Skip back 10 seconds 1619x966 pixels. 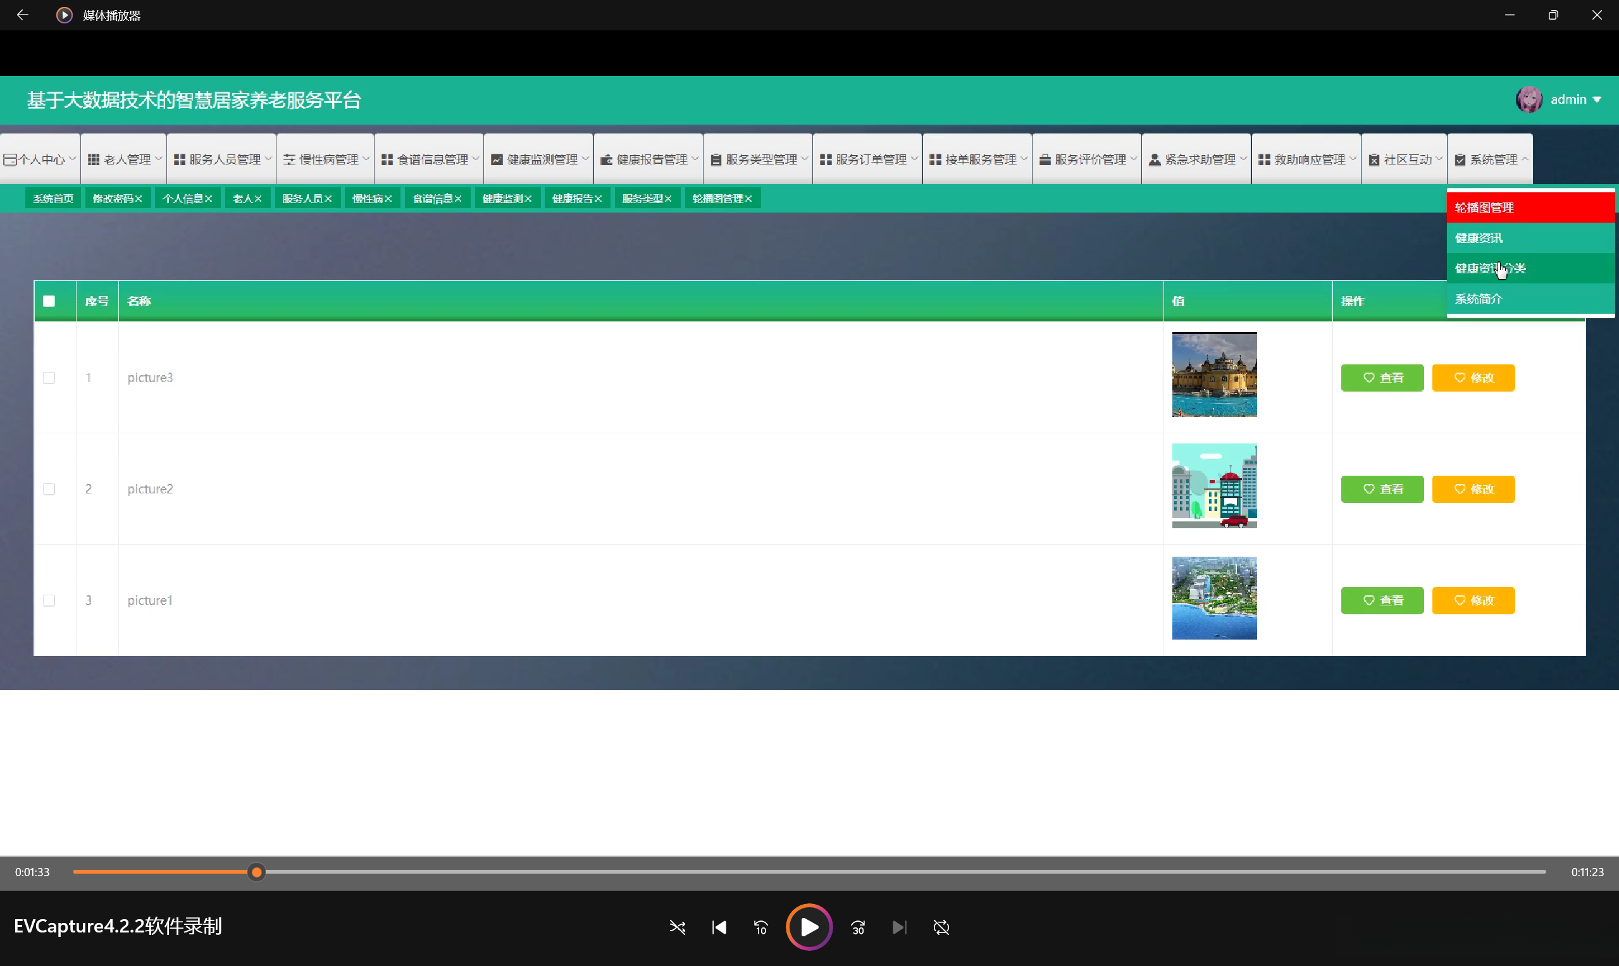[x=760, y=927]
